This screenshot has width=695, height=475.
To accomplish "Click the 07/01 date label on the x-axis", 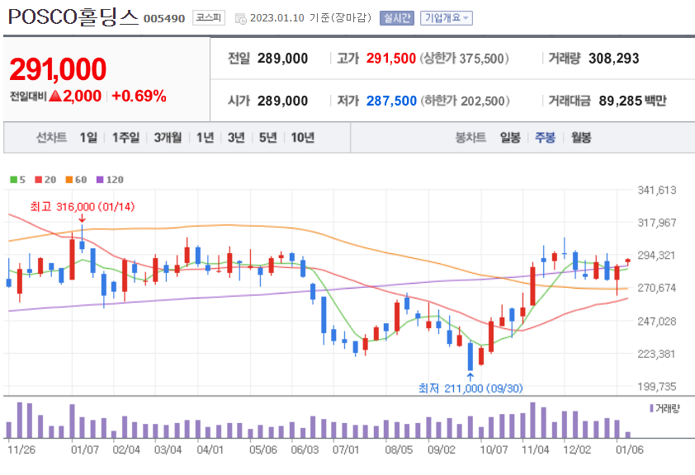I will tap(346, 449).
